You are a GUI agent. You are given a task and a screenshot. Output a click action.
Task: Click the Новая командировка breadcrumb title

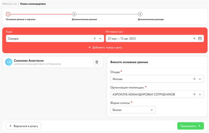[x=33, y=4]
